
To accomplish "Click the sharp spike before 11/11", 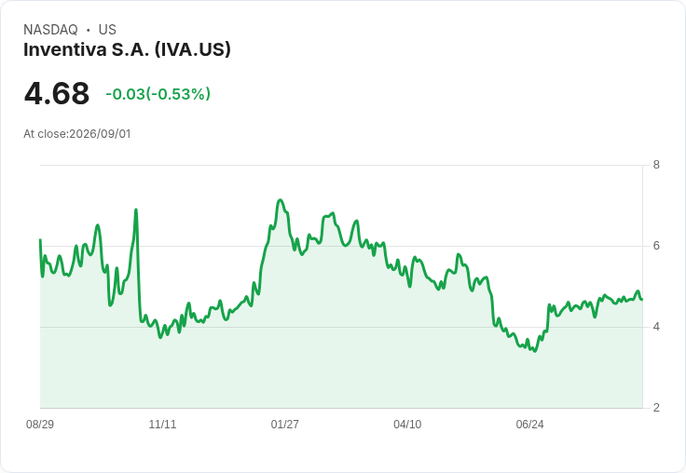I will pos(136,209).
